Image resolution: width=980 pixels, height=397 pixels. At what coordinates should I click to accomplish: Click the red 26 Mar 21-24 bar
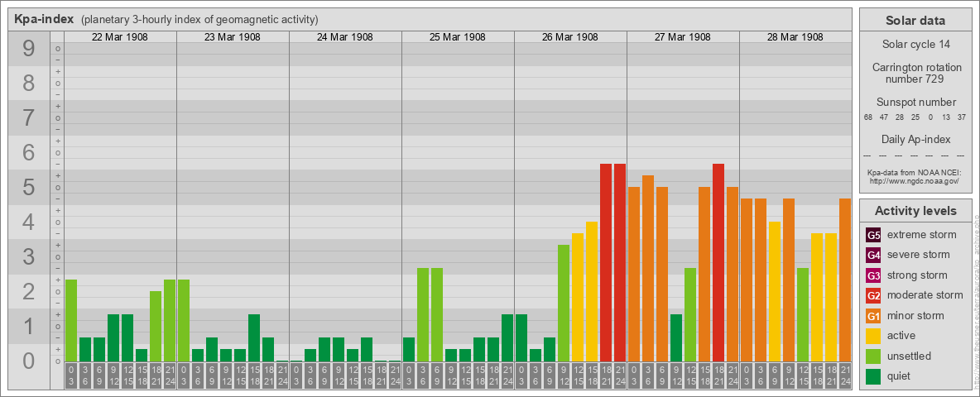[620, 262]
